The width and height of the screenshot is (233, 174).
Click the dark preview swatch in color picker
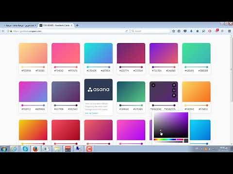point(186,141)
